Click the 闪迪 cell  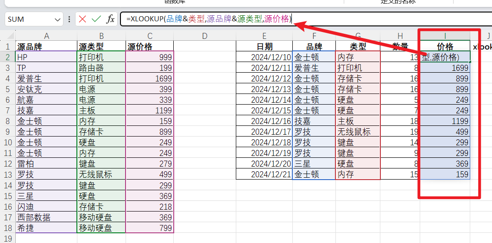pos(46,206)
